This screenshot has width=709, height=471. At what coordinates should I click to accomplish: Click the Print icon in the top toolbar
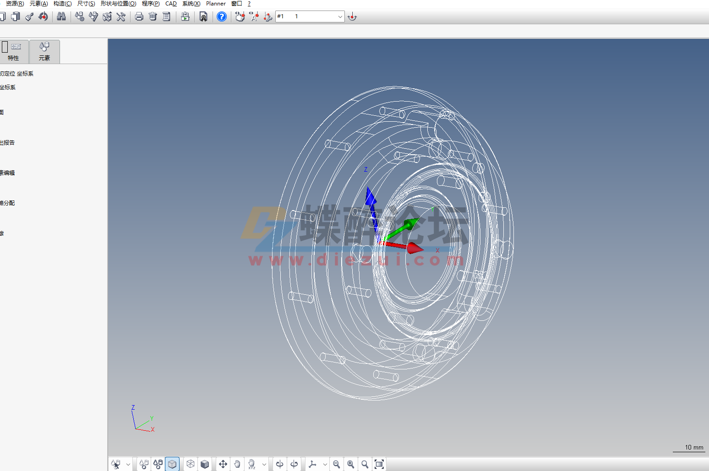pos(139,16)
